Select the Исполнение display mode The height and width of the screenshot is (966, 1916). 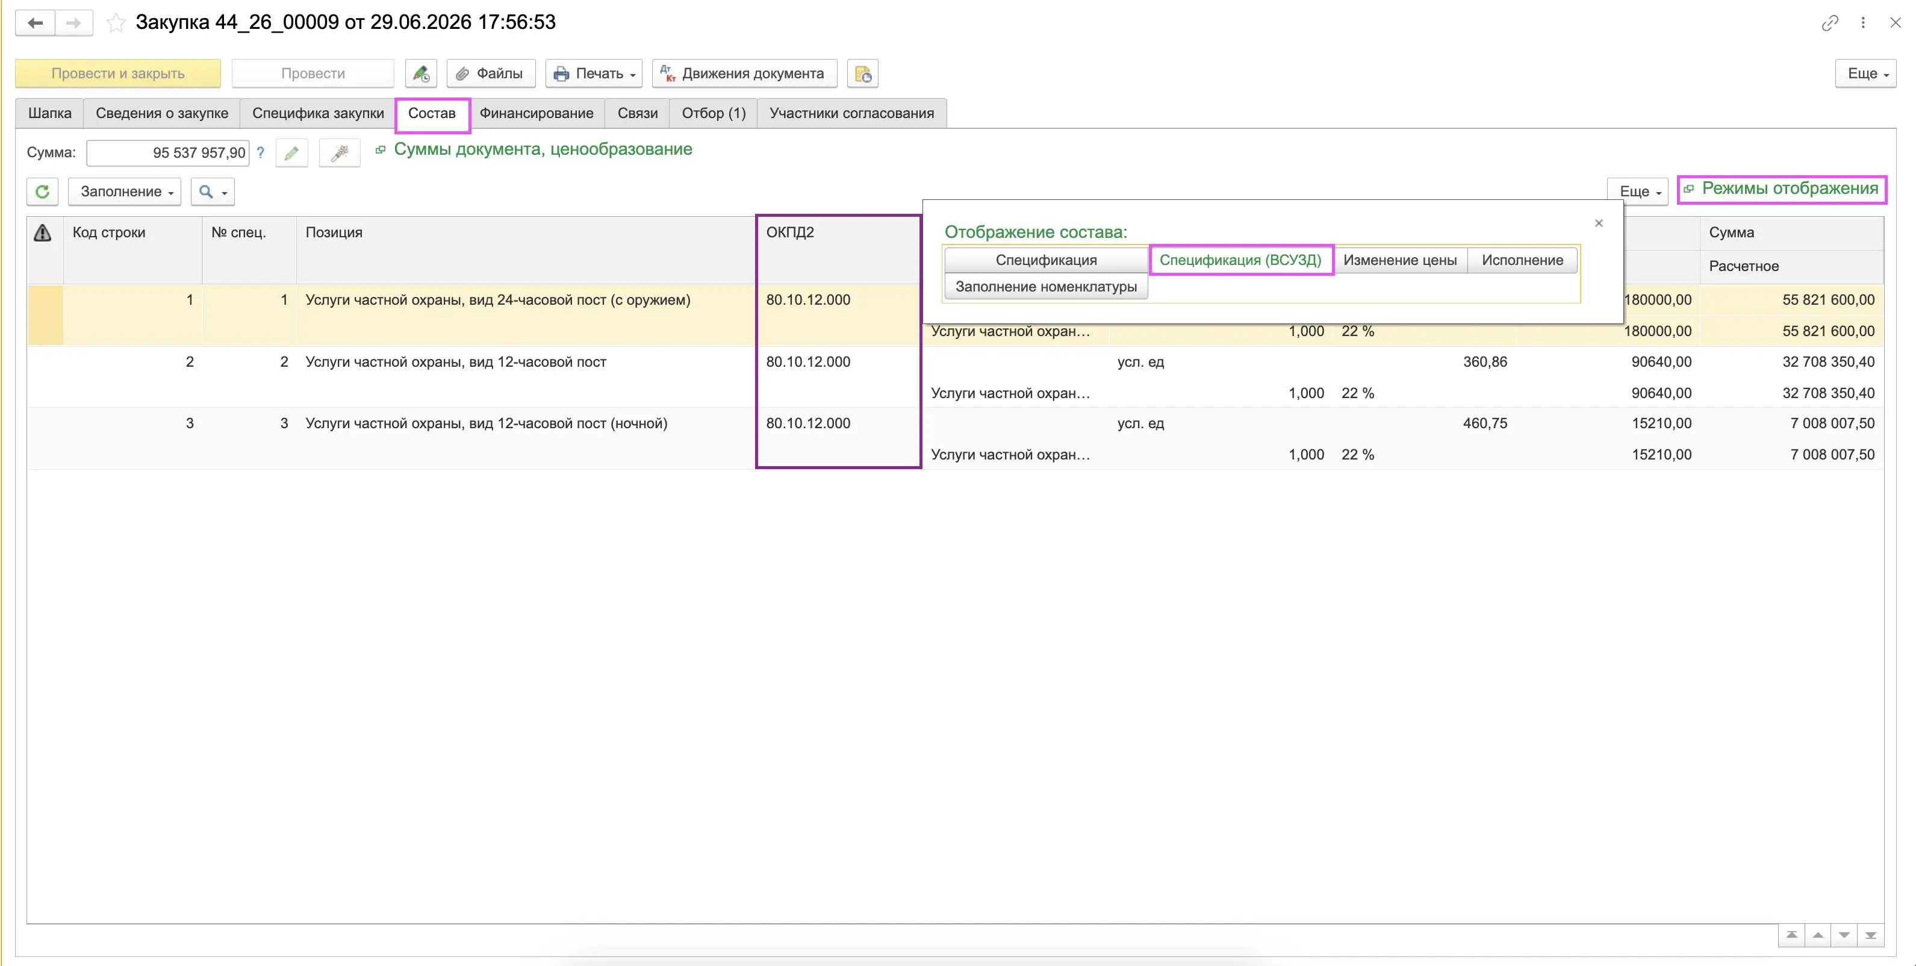[x=1522, y=260]
